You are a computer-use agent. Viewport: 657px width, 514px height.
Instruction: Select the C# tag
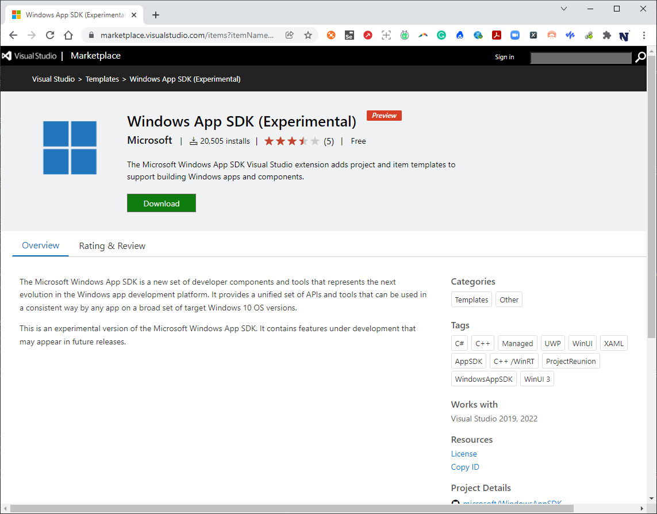point(459,343)
